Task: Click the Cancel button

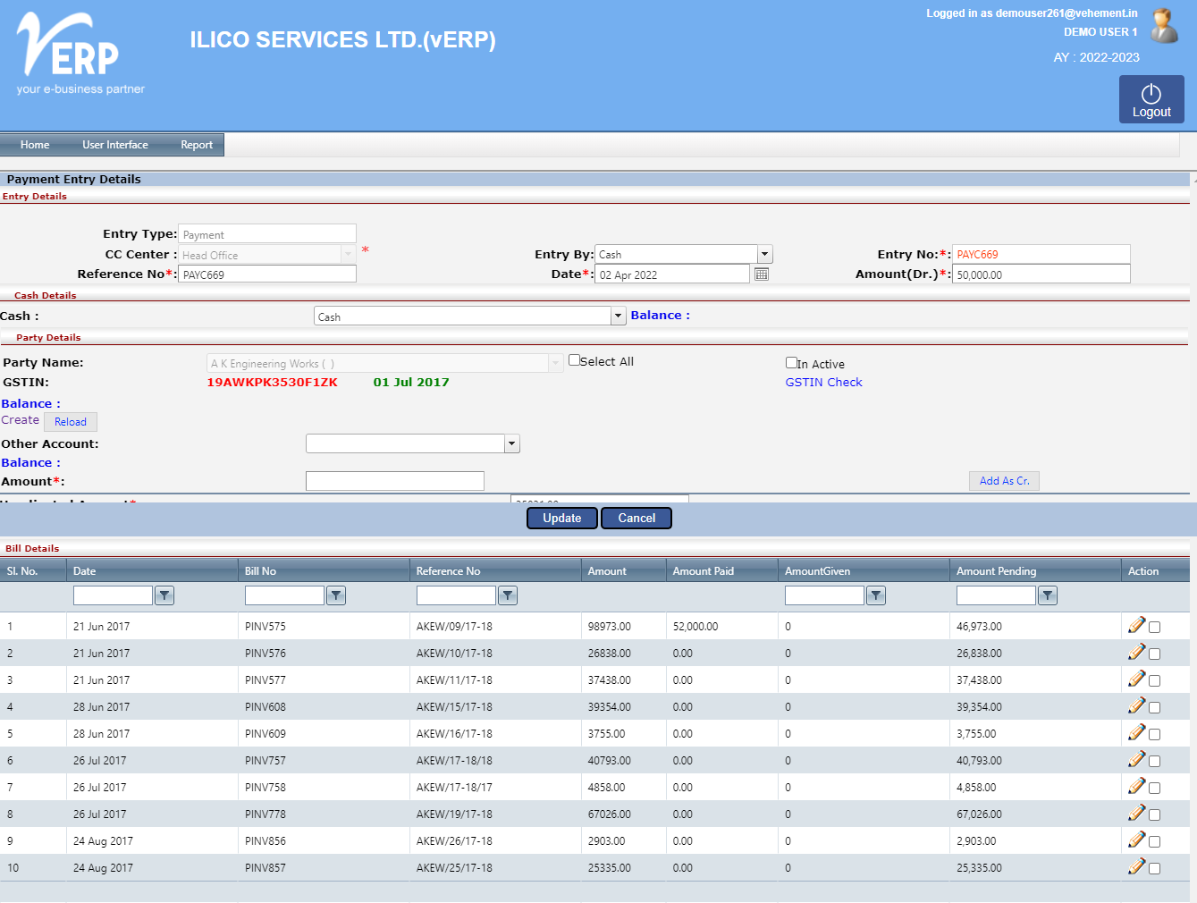Action: [636, 518]
